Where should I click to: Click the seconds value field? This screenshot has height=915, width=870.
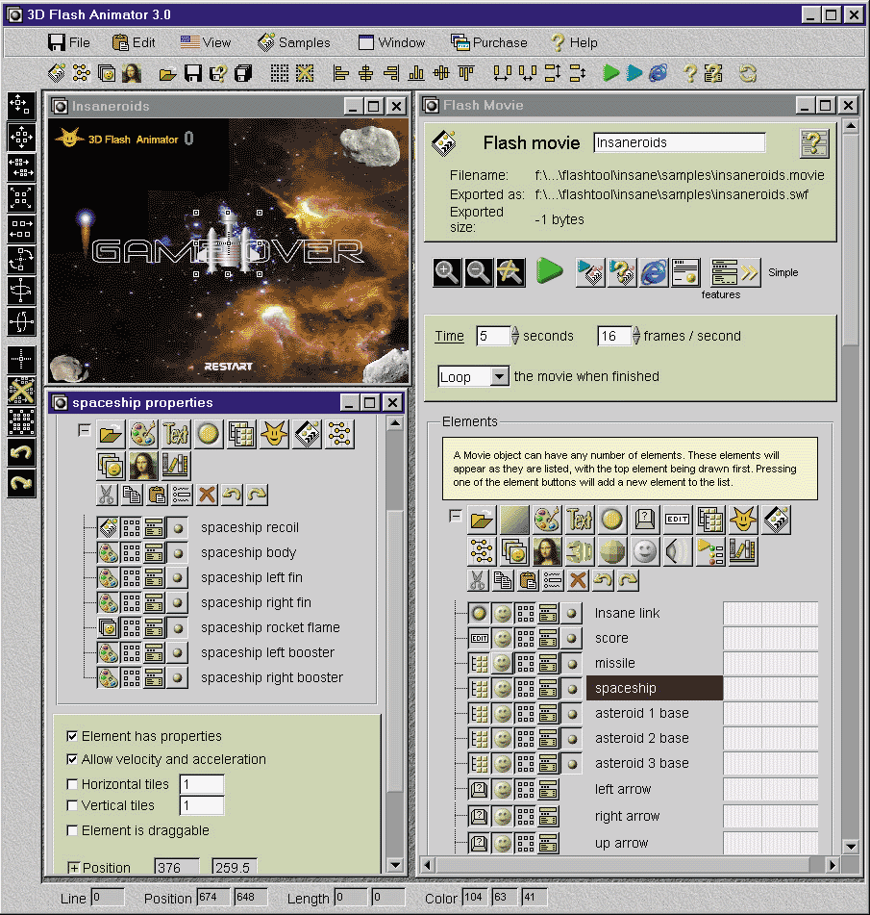click(x=493, y=336)
